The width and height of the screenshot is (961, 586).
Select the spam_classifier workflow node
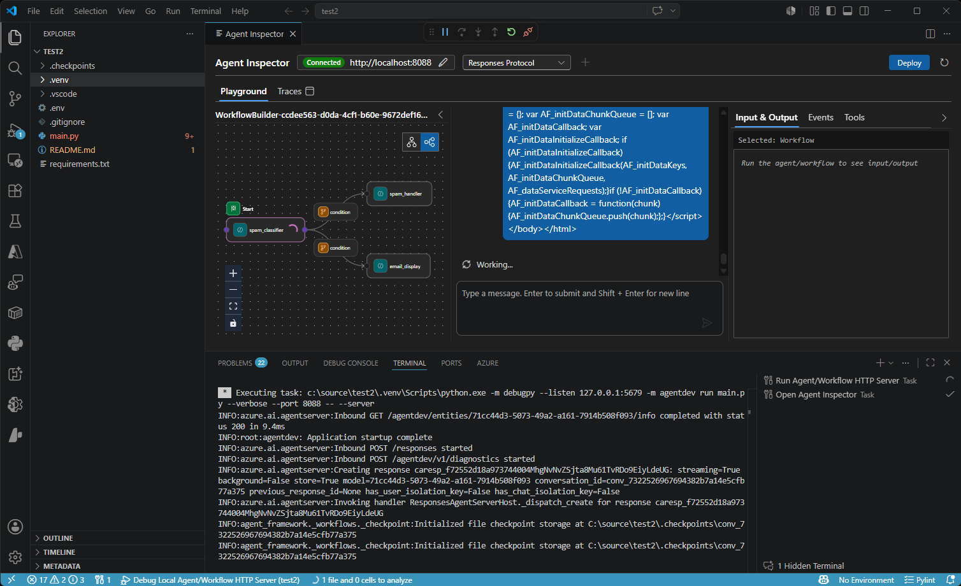coord(266,230)
